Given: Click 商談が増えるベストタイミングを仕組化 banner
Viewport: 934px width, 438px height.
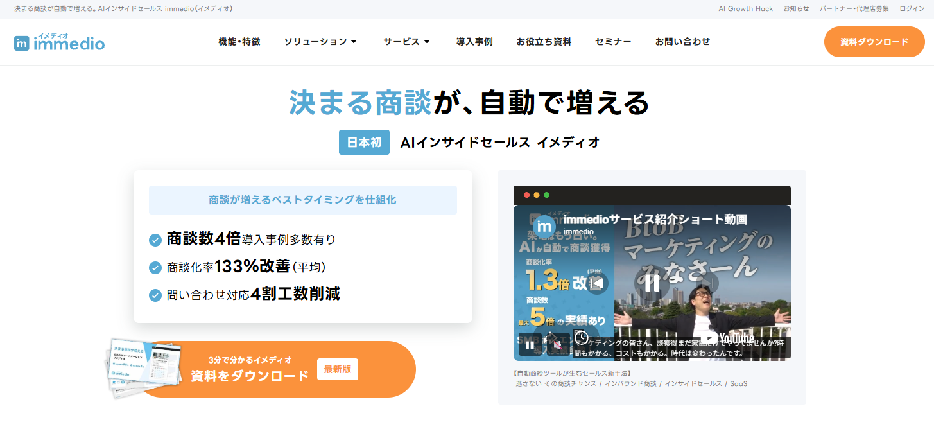Looking at the screenshot, I should [303, 200].
